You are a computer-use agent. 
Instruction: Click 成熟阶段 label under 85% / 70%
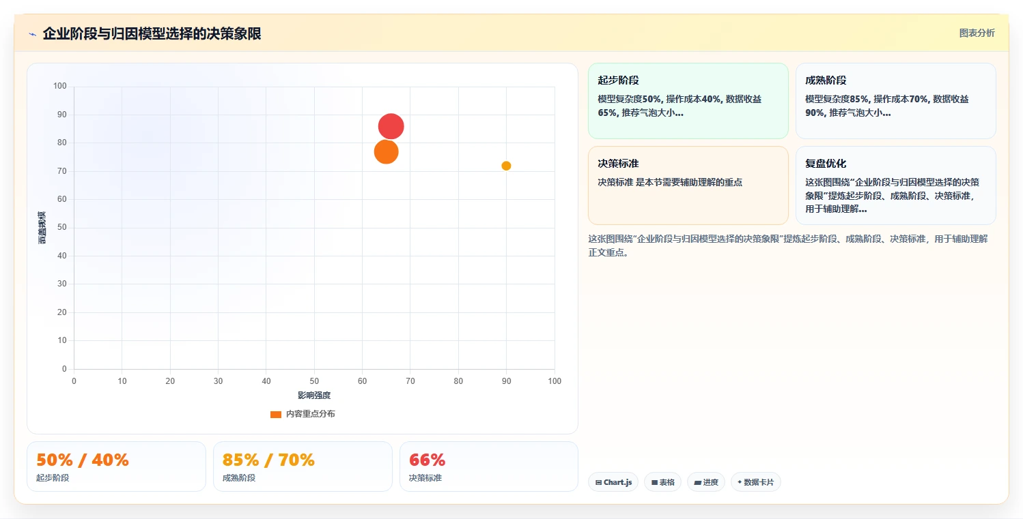[x=239, y=478]
